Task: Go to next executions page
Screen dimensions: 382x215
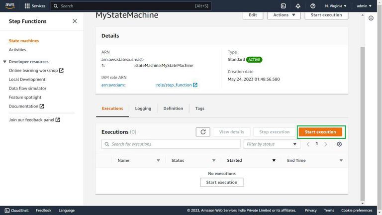Action: (326, 144)
